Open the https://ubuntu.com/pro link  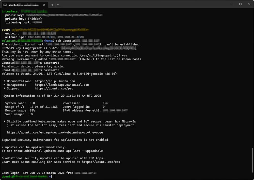[54, 88]
